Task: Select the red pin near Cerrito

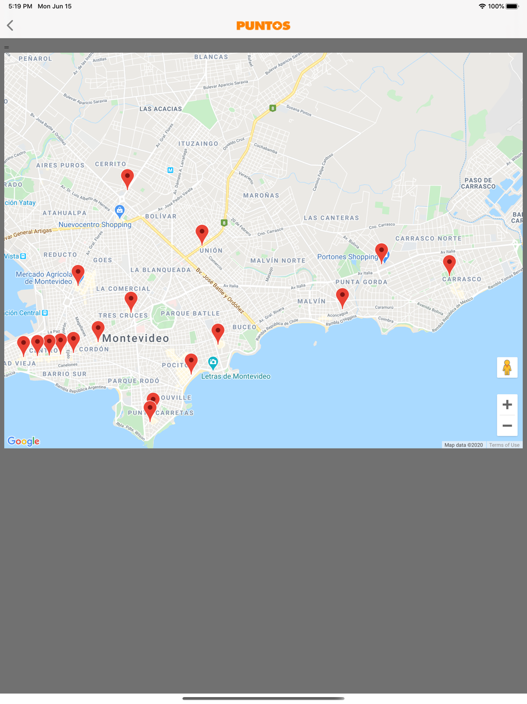Action: tap(128, 179)
